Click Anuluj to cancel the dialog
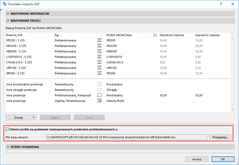The width and height of the screenshot is (239, 165). tap(197, 159)
